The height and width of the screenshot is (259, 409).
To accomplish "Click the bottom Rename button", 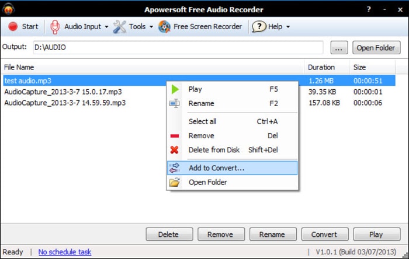I will [x=273, y=235].
